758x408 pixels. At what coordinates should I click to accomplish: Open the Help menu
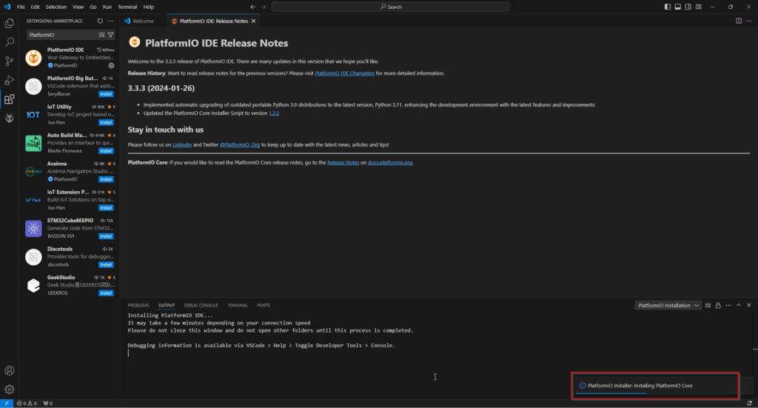click(x=148, y=7)
